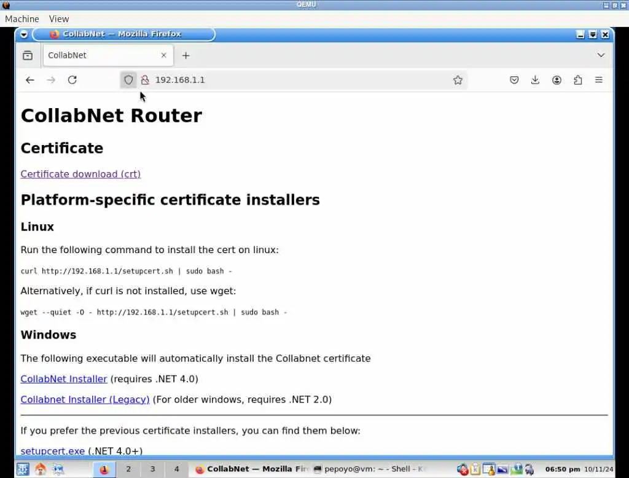The height and width of the screenshot is (478, 629).
Task: Open the Firefox hamburger application menu
Action: coord(598,80)
